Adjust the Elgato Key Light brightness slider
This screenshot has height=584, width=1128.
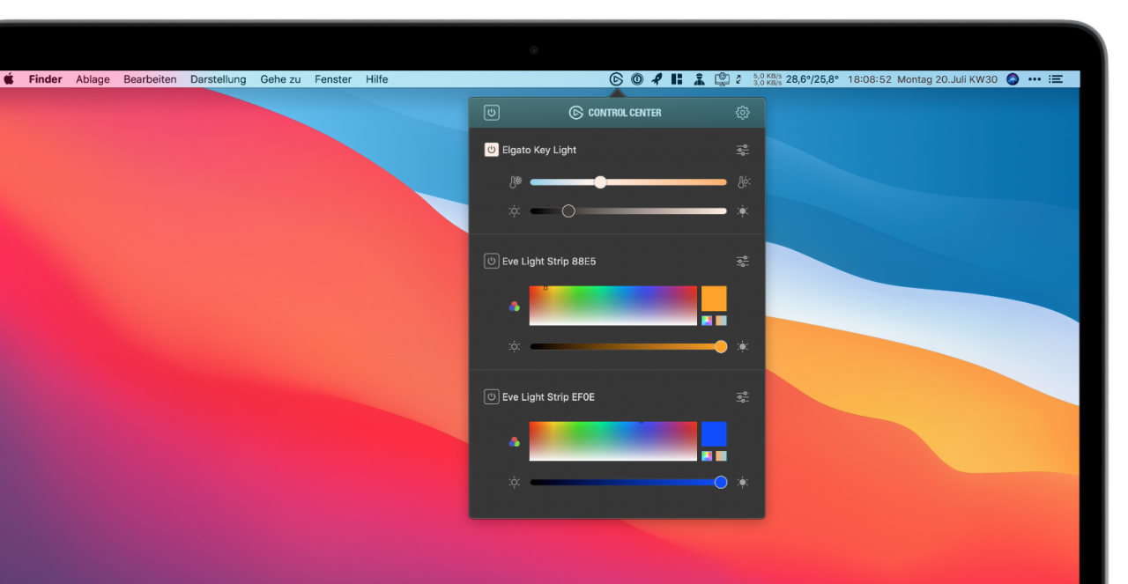628,211
